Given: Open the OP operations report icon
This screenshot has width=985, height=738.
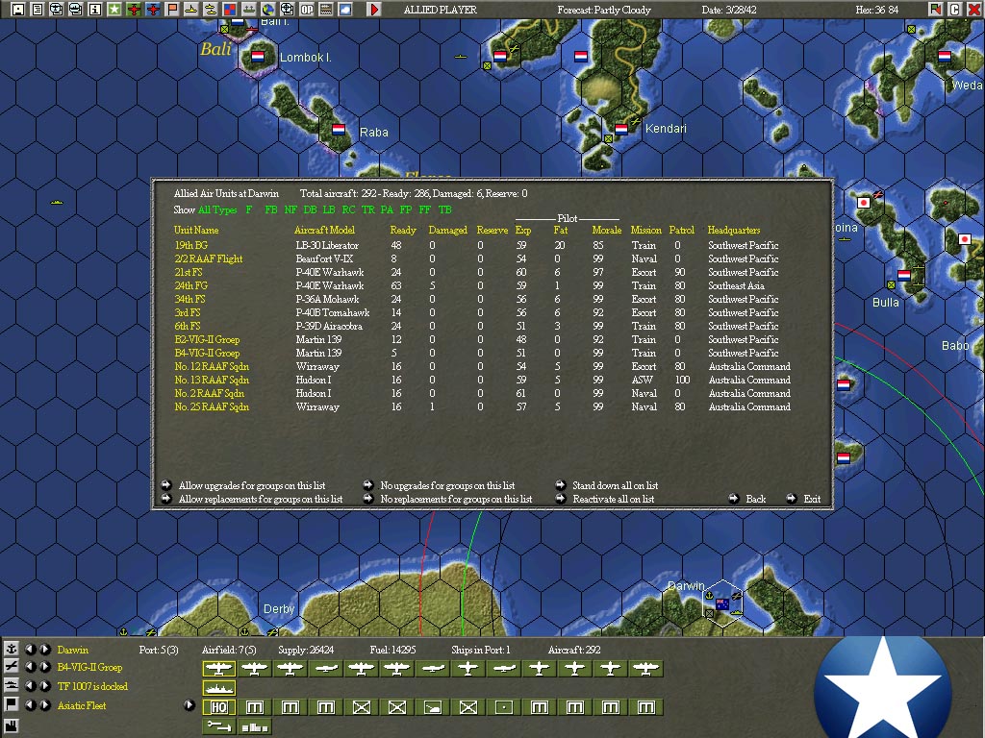Looking at the screenshot, I should click(307, 9).
